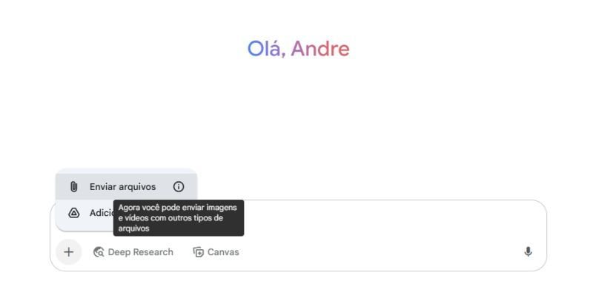This screenshot has width=593, height=295.
Task: Click the plus button to close upload menu
Action: [x=68, y=252]
